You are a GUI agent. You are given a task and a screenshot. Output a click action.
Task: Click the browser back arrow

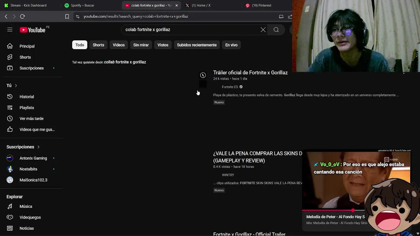pyautogui.click(x=6, y=16)
